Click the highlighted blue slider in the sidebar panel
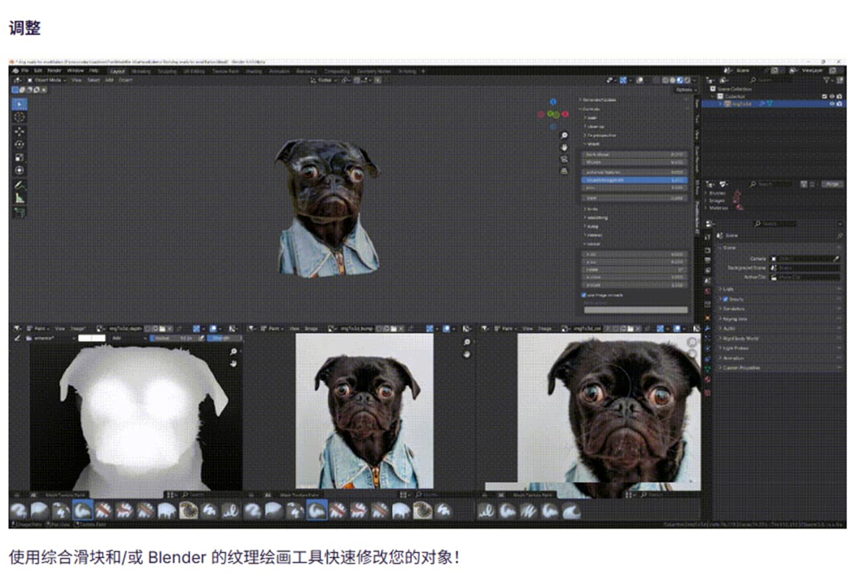Viewport: 861px width, 579px height. click(x=634, y=180)
